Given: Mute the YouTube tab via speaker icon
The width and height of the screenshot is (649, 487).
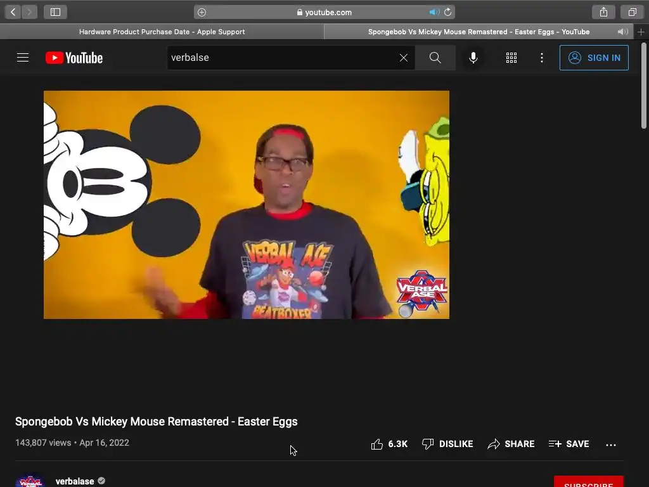Looking at the screenshot, I should pos(622,32).
